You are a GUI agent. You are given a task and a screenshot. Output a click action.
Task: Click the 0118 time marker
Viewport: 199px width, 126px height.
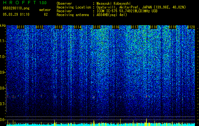[x=153, y=27]
